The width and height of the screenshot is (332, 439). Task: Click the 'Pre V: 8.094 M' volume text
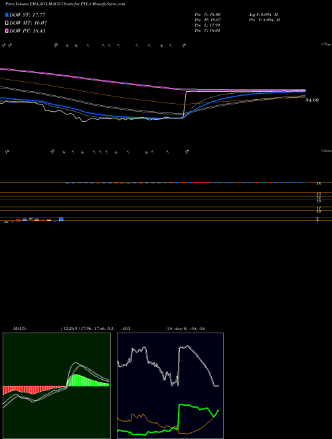[264, 20]
